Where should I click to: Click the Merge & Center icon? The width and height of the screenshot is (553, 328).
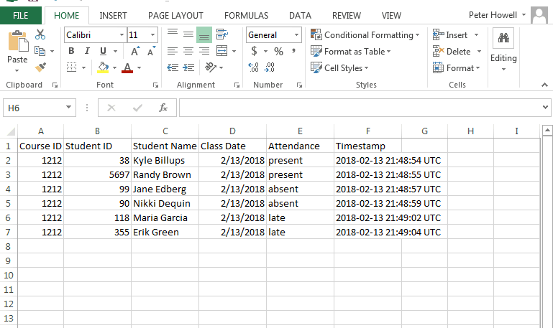[x=222, y=51]
